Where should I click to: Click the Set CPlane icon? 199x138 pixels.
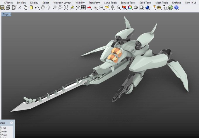95,8
